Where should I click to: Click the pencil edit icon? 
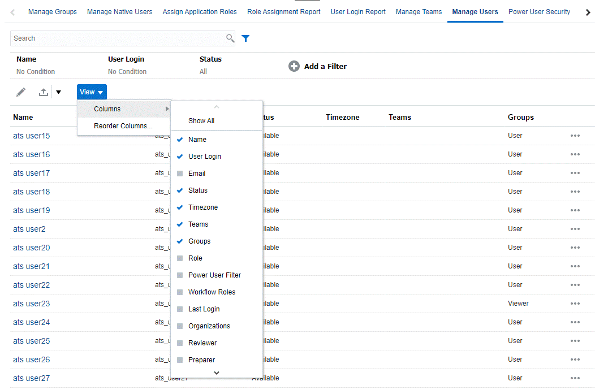(x=21, y=92)
